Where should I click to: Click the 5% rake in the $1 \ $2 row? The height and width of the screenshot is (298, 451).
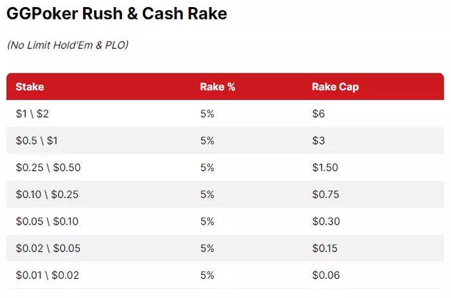(207, 114)
